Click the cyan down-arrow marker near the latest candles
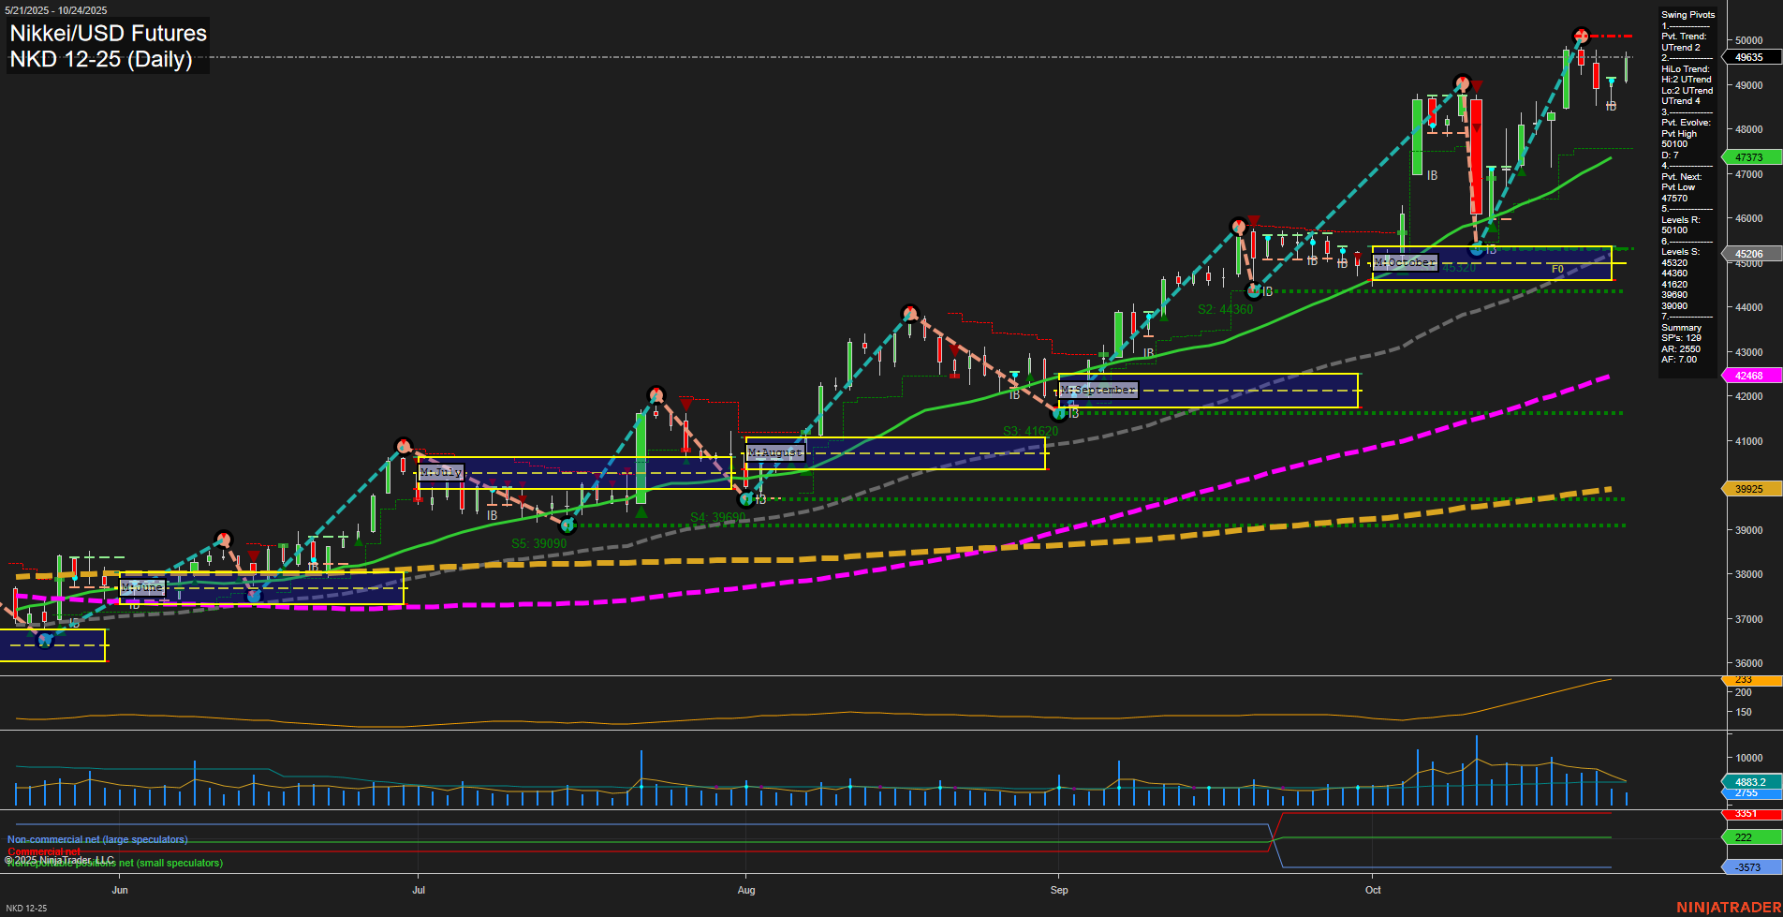Screen dimensions: 1783x917 pos(1612,81)
